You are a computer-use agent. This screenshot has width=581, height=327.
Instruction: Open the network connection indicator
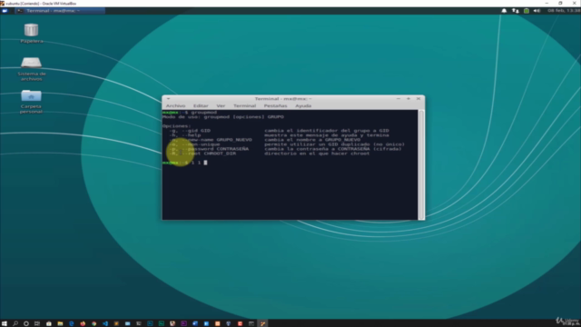[515, 11]
